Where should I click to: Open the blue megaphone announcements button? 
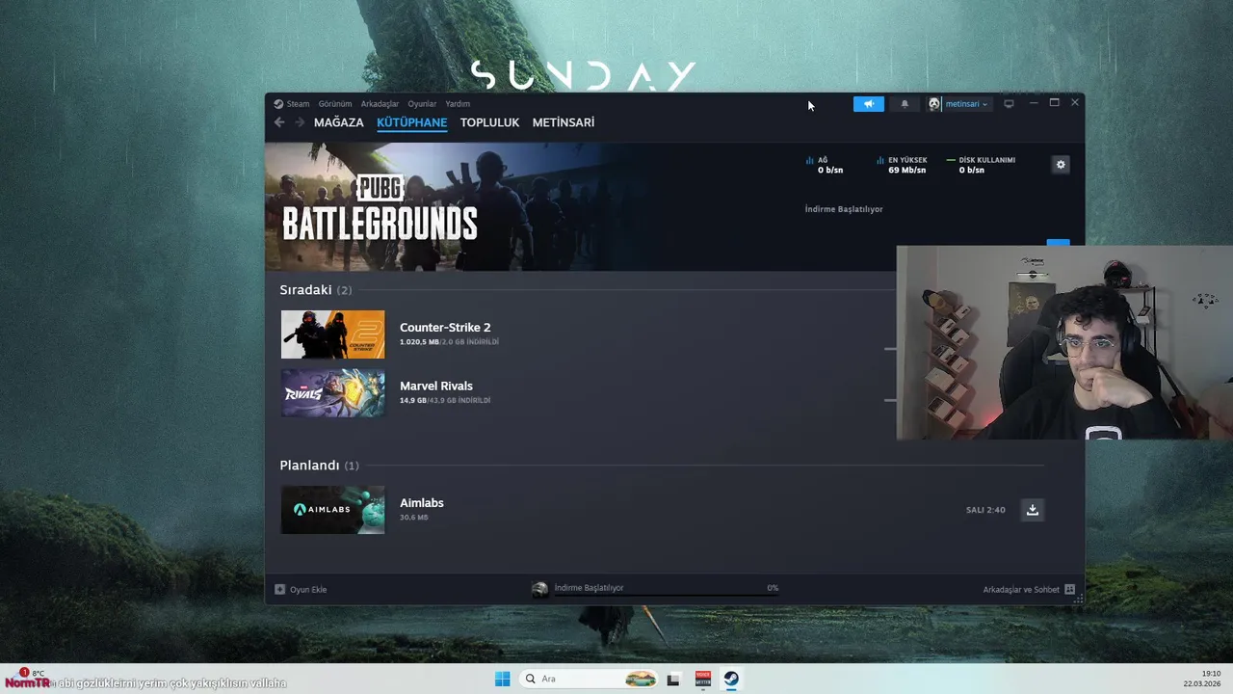869,104
